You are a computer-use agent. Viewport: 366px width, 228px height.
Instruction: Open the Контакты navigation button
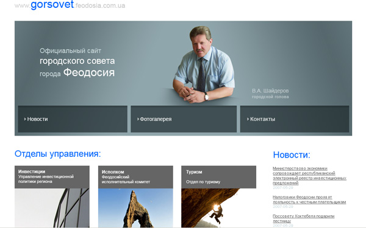click(x=295, y=119)
